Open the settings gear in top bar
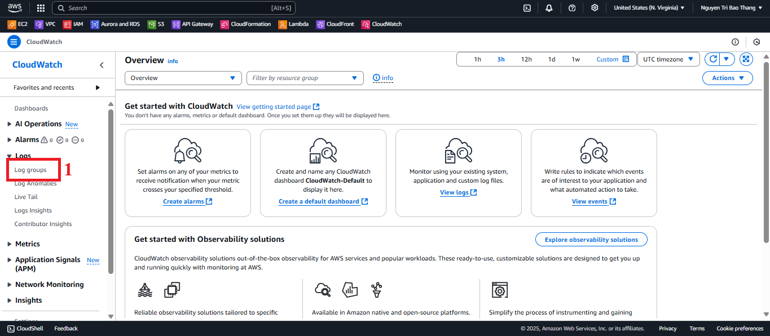 [x=595, y=8]
